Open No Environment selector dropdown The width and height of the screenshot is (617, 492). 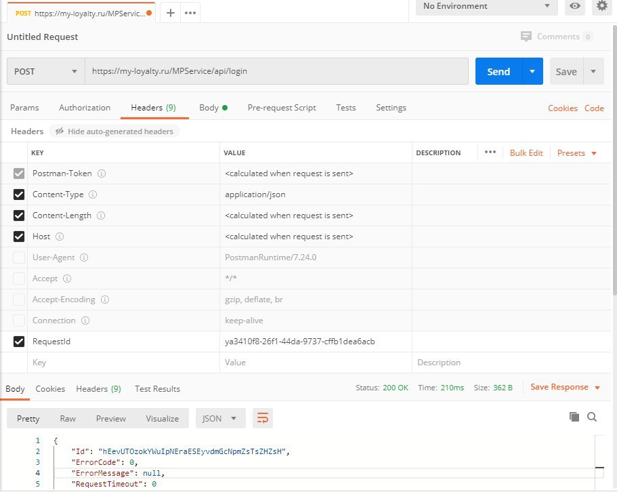(x=487, y=6)
